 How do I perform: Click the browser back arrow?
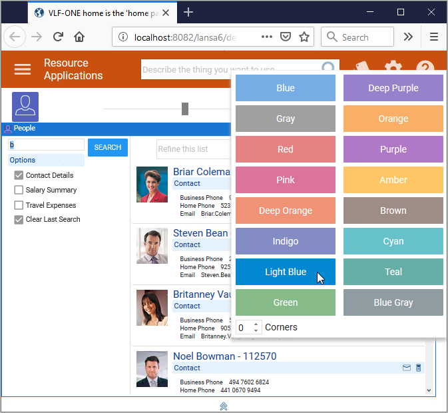tap(15, 37)
